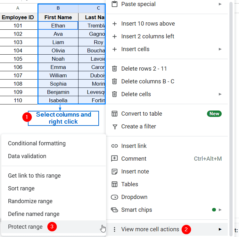The image size is (239, 237).
Task: Click the Paste special clipboard icon
Action: [114, 4]
